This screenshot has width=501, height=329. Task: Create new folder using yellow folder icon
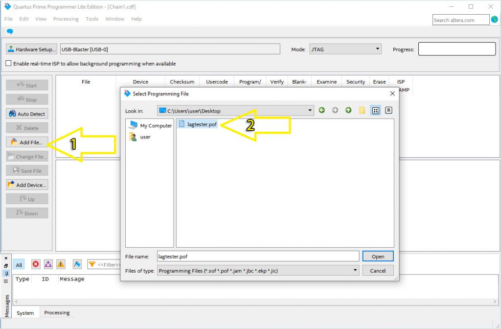pos(362,110)
